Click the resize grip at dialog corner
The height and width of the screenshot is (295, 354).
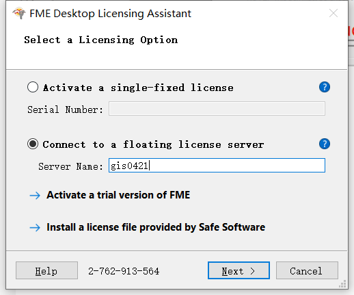(x=342, y=284)
